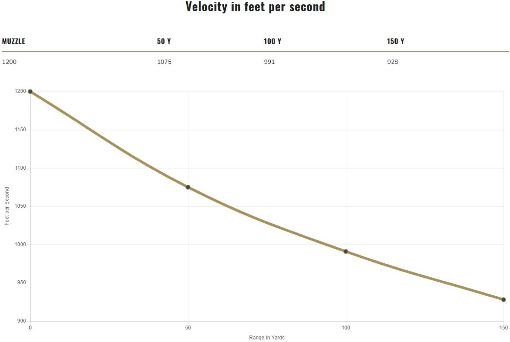Click the 900 tick label on the vertical axis
The image size is (510, 342).
(21, 321)
